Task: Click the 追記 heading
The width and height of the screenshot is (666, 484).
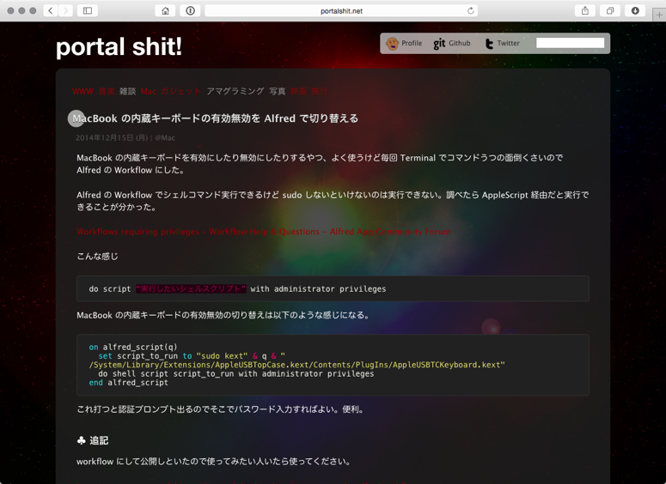Action: (93, 441)
